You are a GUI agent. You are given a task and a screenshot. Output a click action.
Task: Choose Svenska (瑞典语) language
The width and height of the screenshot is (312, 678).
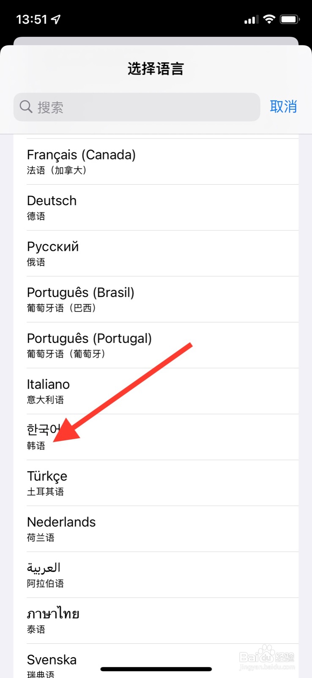click(x=156, y=661)
